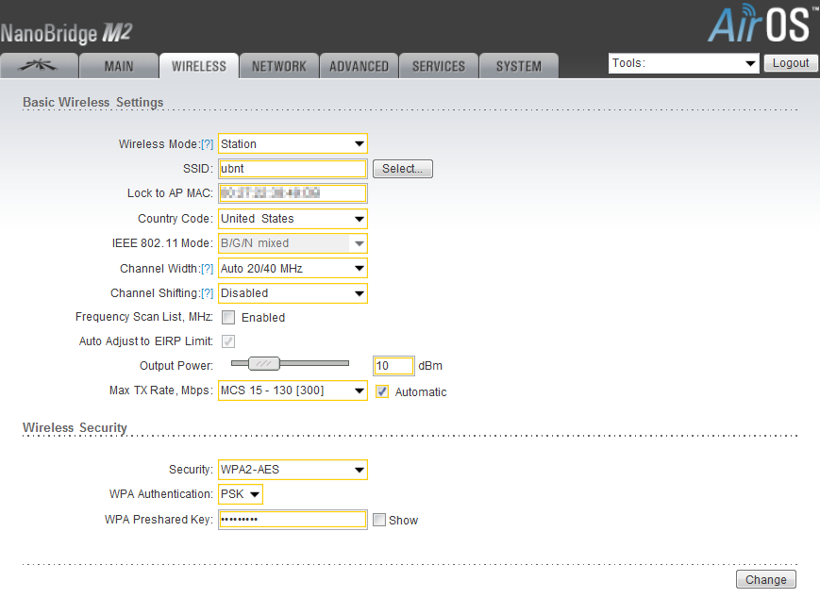The height and width of the screenshot is (598, 820).
Task: Open the Wireless Mode dropdown
Action: [293, 144]
